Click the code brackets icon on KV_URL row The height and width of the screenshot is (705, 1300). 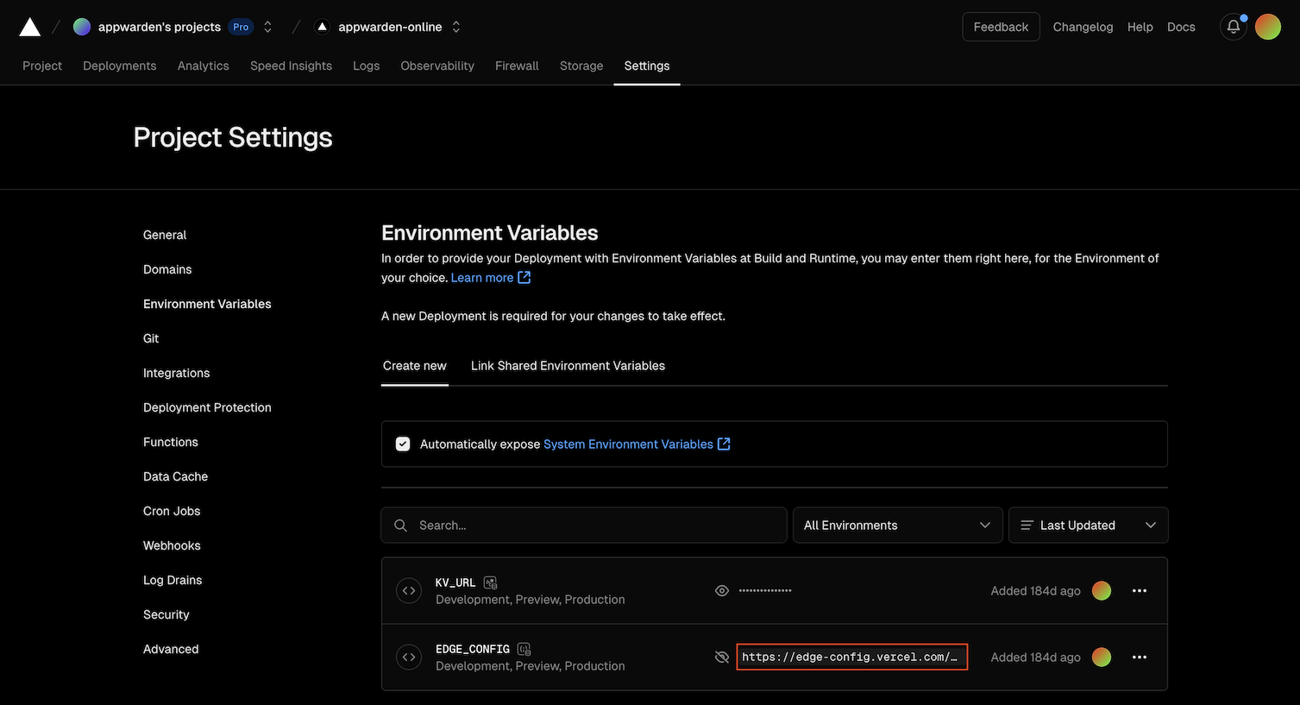pos(408,590)
